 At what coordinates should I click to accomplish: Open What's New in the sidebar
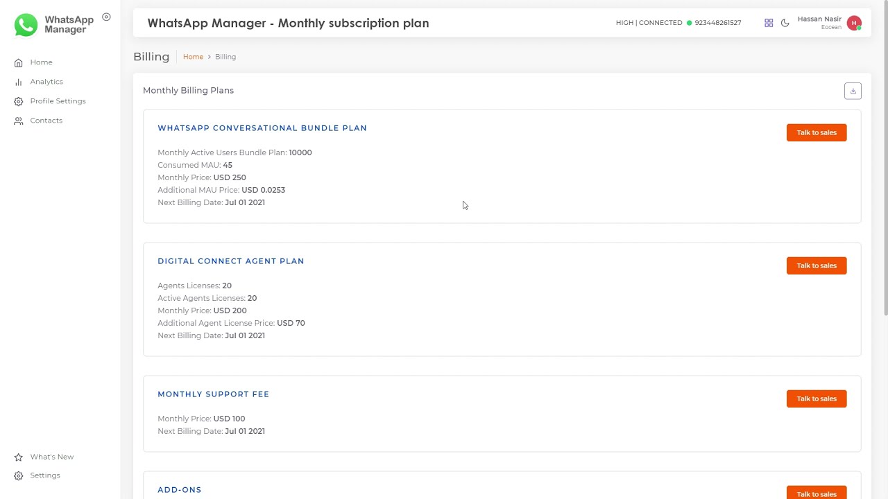pos(51,457)
